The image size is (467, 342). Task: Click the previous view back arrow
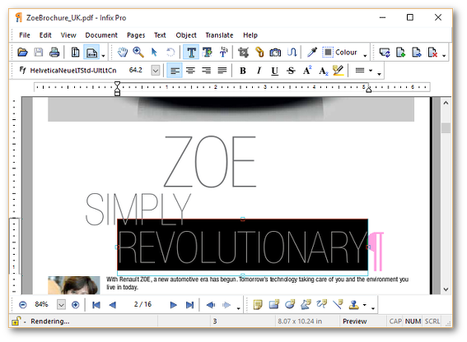click(211, 305)
